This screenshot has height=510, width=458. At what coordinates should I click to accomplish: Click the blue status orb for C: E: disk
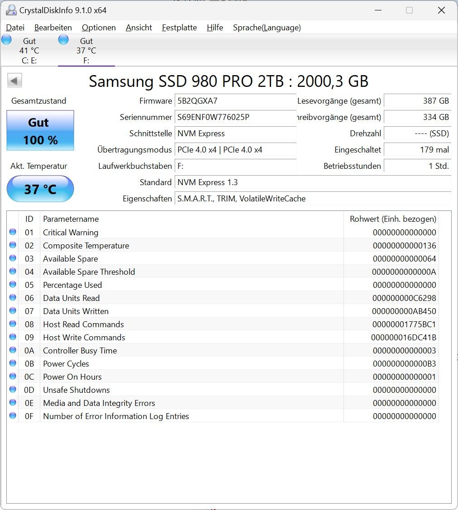click(6, 40)
